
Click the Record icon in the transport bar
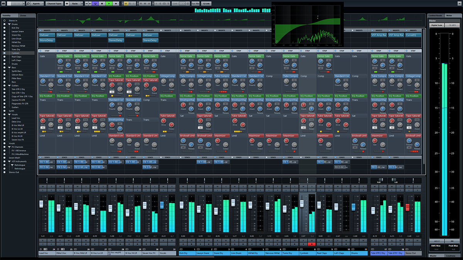(x=115, y=3)
